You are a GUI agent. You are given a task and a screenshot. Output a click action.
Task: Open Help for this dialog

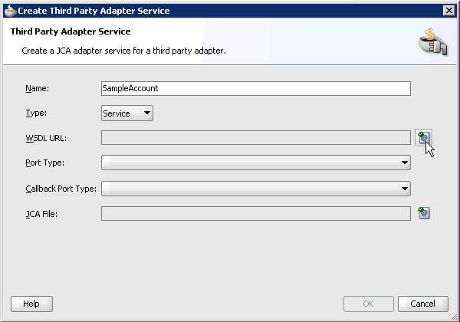click(x=31, y=304)
